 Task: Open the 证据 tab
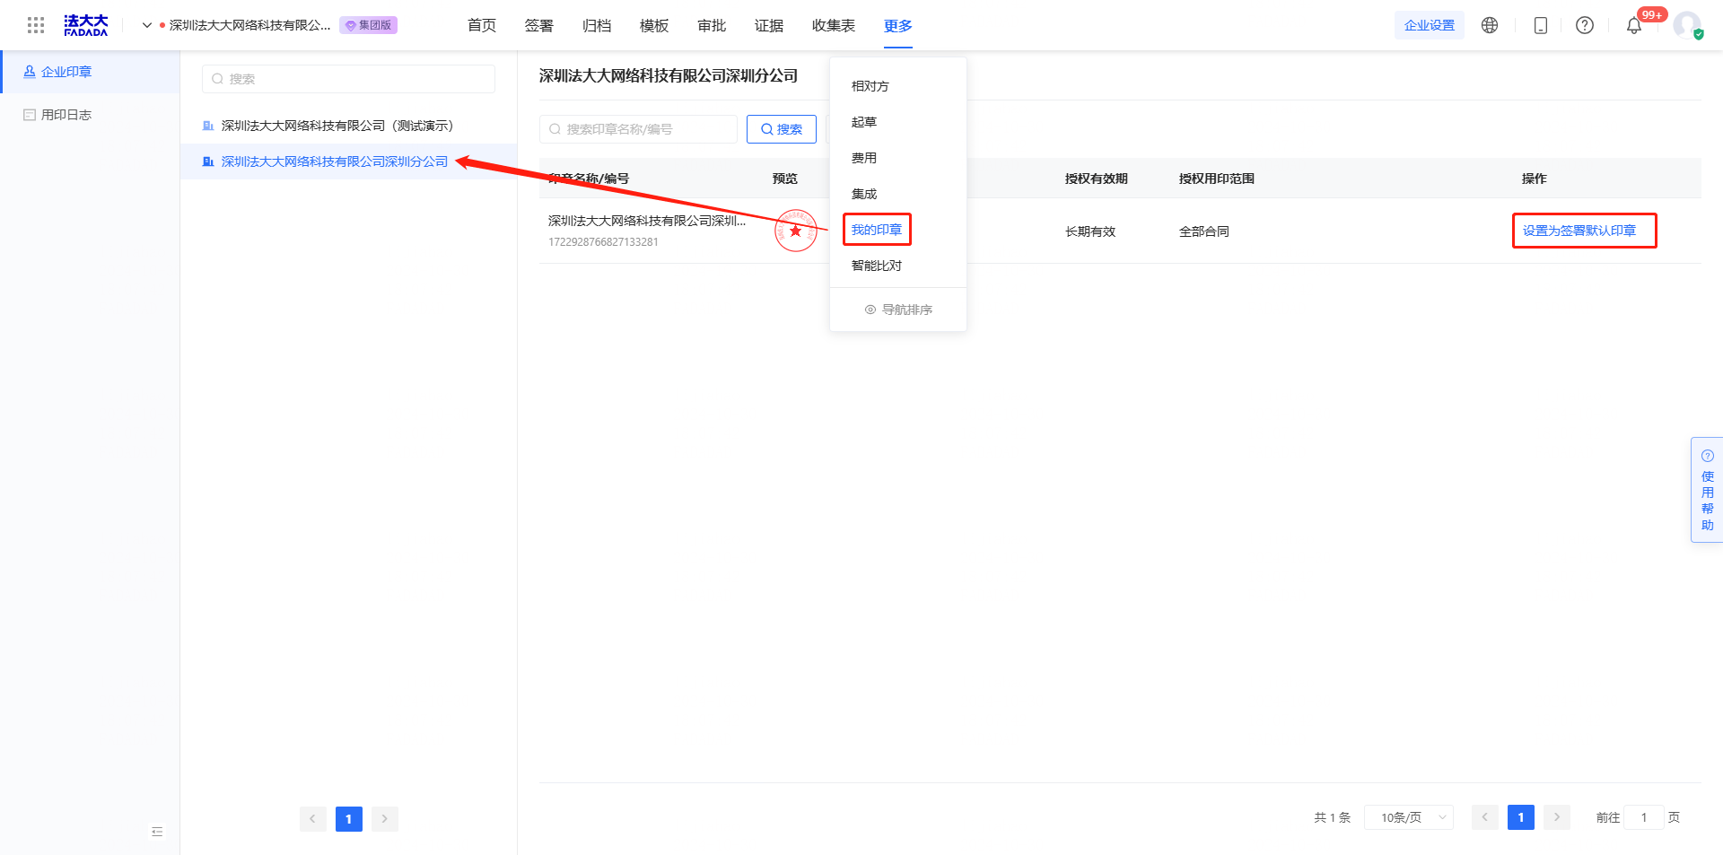click(x=769, y=25)
